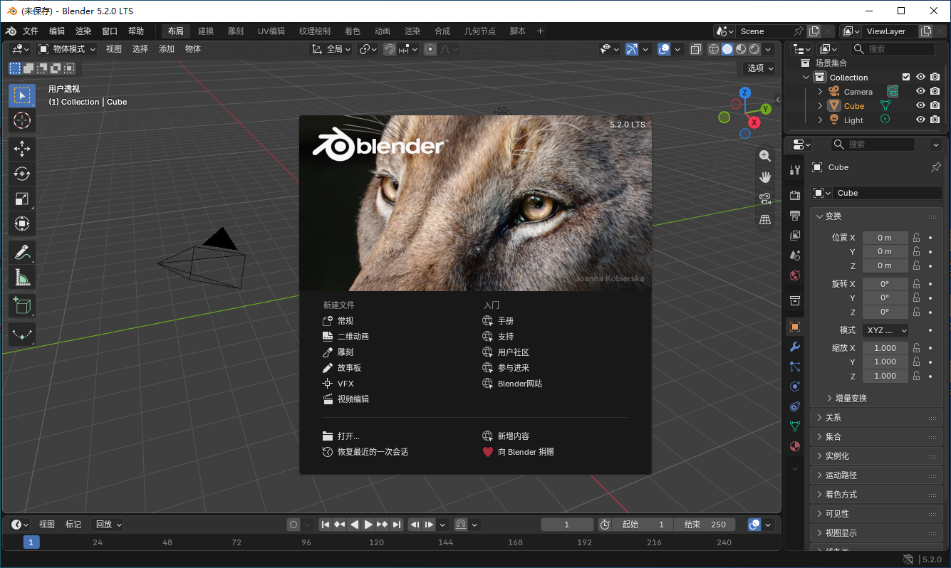Enable snapping magnet in header

(x=390, y=49)
